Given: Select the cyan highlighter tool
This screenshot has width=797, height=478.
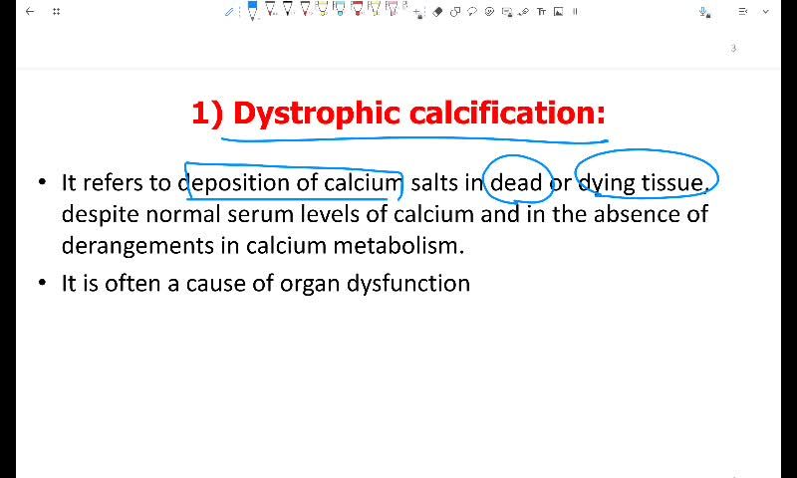Looking at the screenshot, I should coord(340,10).
